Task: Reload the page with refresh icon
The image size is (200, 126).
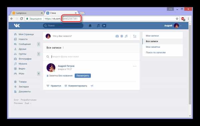Action: pyautogui.click(x=22, y=19)
